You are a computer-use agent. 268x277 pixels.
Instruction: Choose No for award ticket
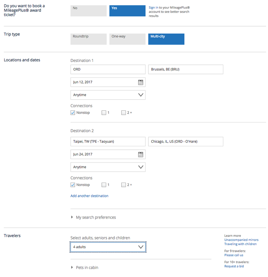coord(89,11)
